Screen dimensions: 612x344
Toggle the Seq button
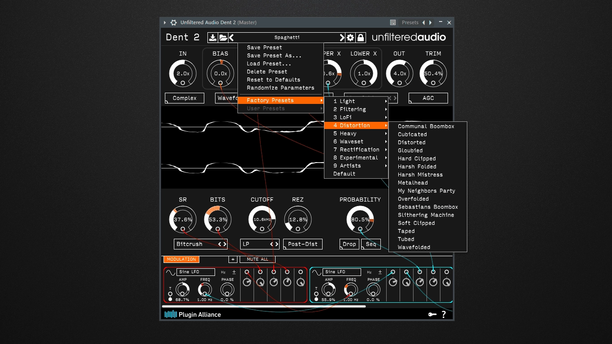click(x=371, y=244)
